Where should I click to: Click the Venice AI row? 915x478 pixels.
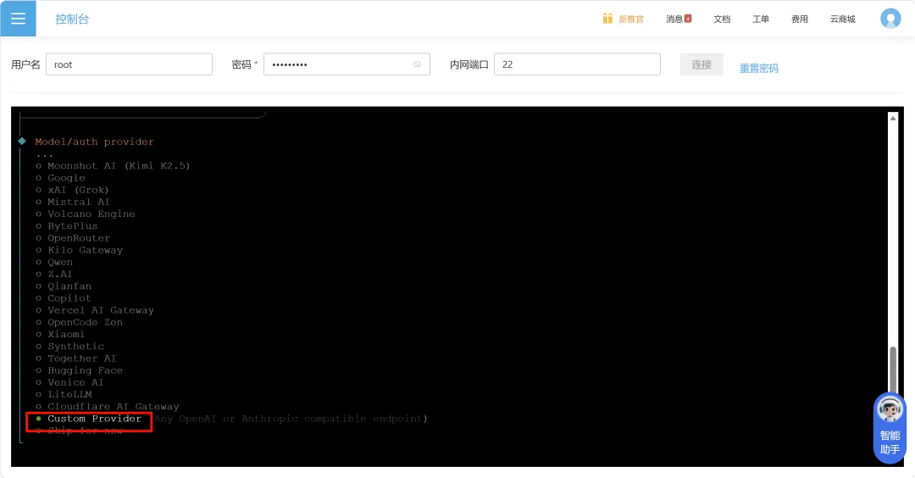pos(70,382)
